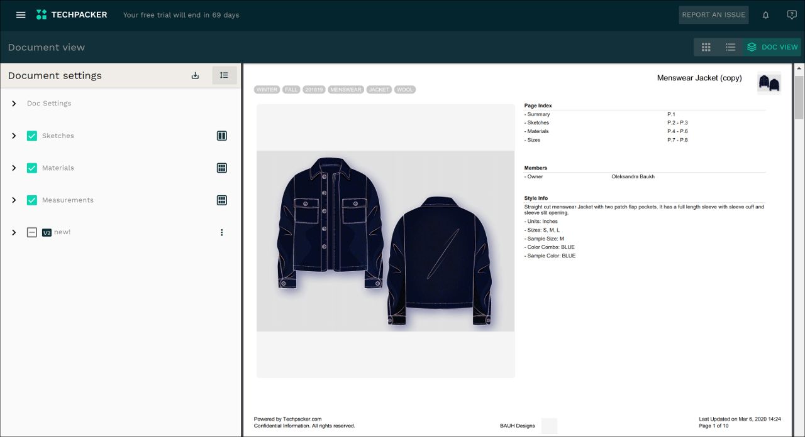Image resolution: width=805 pixels, height=437 pixels.
Task: Select the Sketches column layout icon
Action: click(x=221, y=136)
